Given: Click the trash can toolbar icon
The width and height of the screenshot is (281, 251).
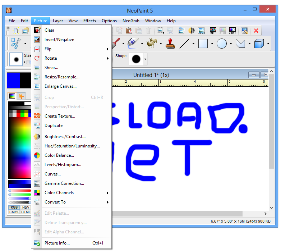Looking at the screenshot, I should click(148, 31).
